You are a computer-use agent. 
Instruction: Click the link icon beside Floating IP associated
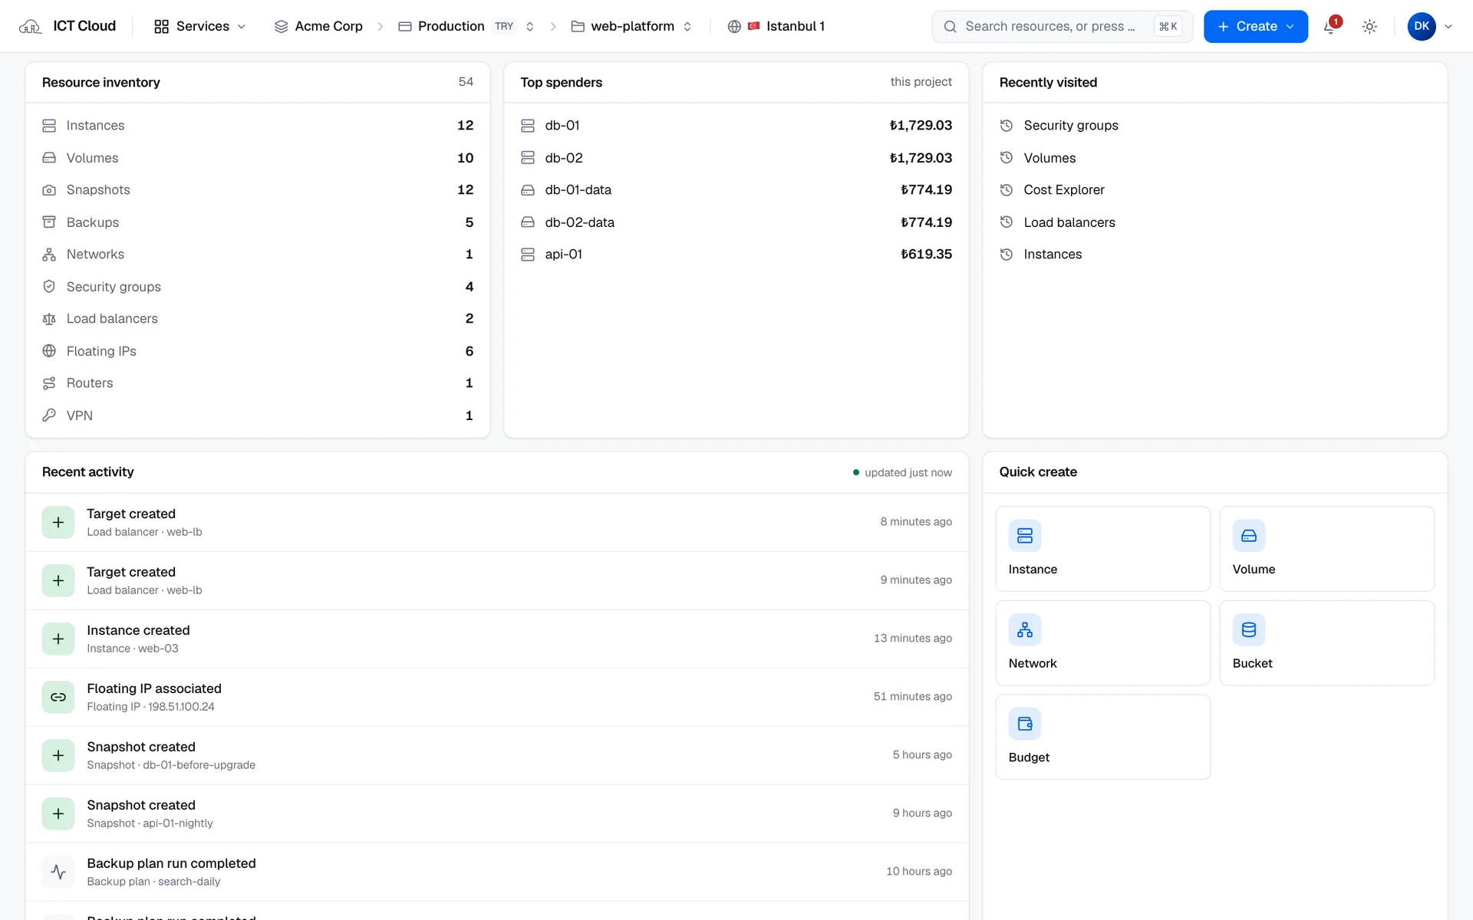(58, 697)
